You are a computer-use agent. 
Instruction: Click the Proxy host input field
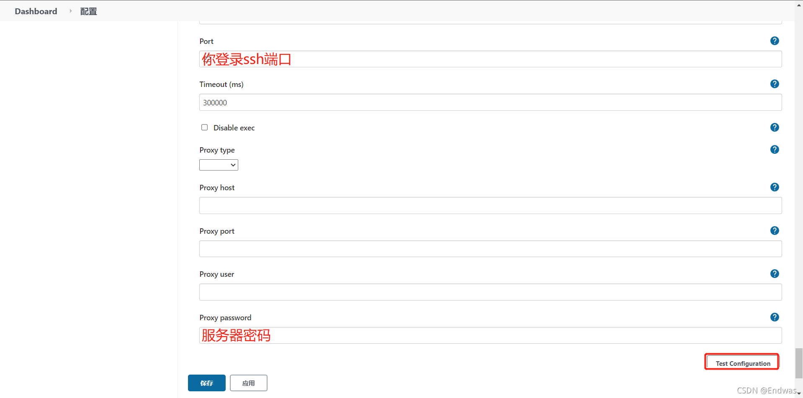coord(490,206)
